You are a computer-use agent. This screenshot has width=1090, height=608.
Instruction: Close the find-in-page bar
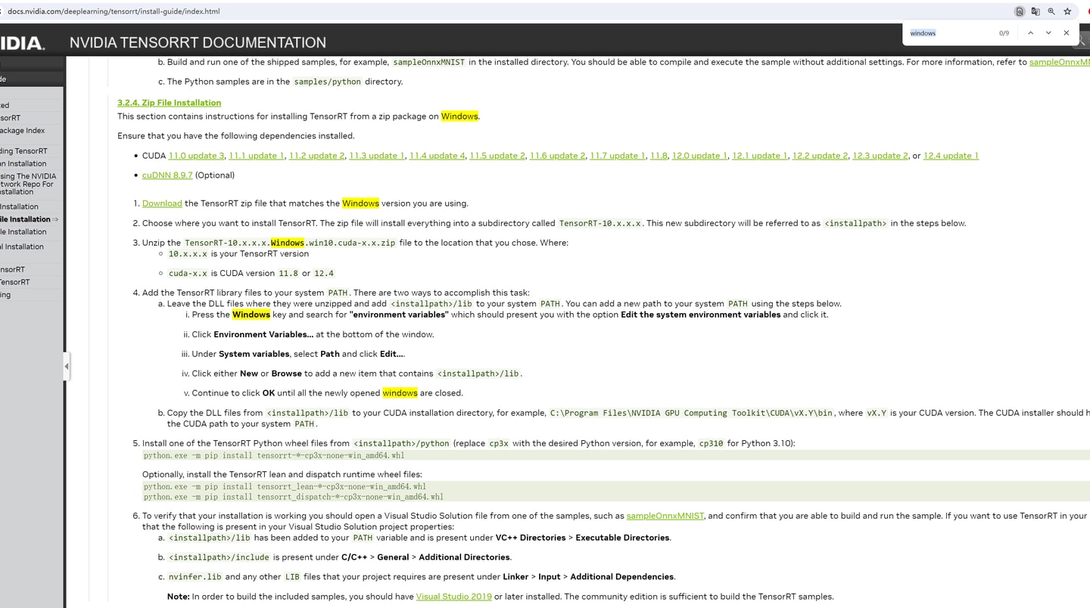1067,33
